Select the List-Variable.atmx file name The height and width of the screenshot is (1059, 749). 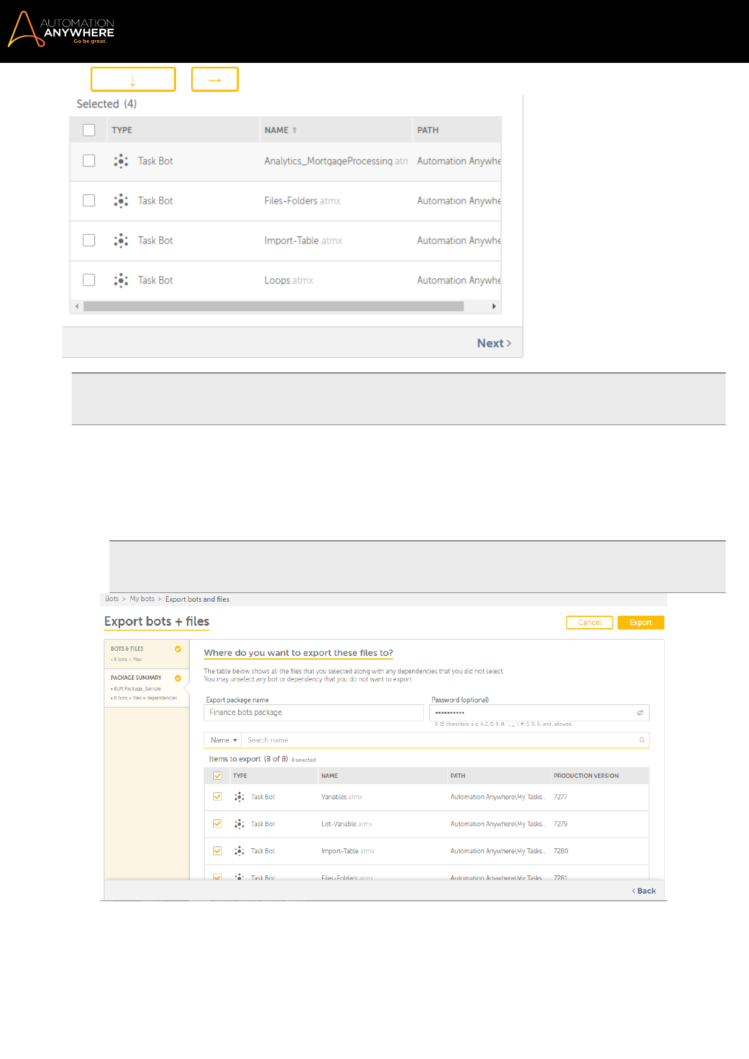347,824
